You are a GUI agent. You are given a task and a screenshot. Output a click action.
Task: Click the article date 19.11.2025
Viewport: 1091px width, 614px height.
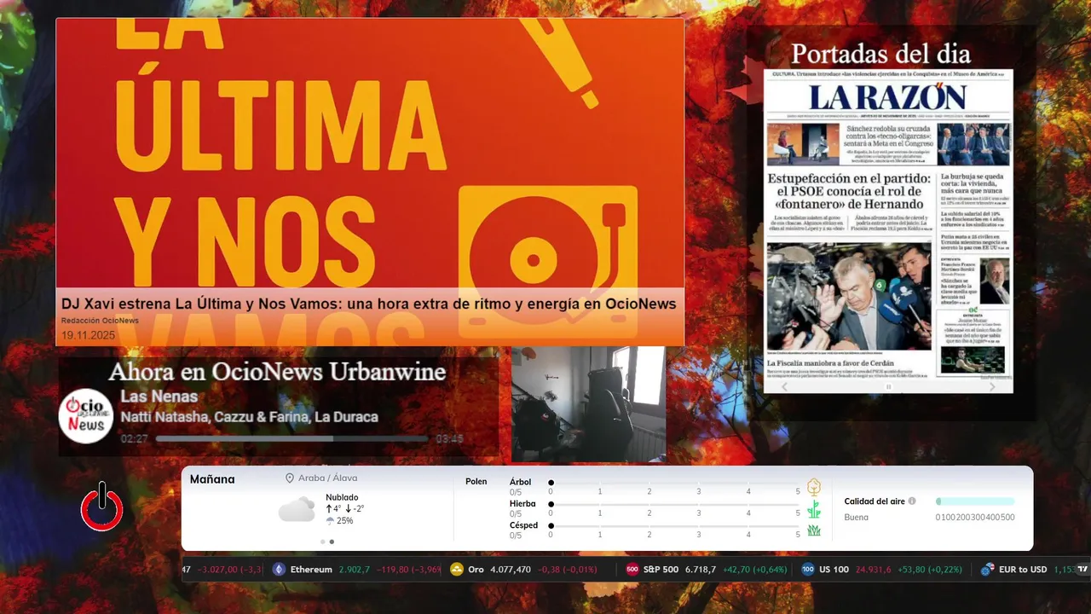pyautogui.click(x=88, y=335)
